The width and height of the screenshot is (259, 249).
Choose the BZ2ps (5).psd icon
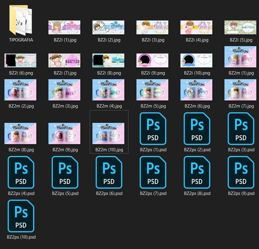tap(65, 172)
